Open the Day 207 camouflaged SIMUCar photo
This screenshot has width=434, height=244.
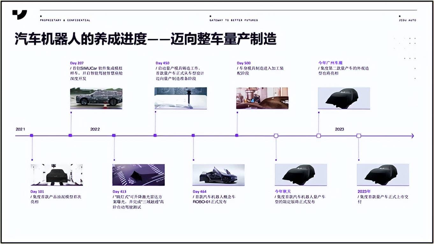click(x=96, y=98)
